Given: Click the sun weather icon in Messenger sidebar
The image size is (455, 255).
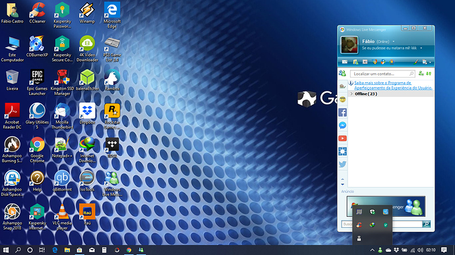Looking at the screenshot, I should (x=342, y=151).
